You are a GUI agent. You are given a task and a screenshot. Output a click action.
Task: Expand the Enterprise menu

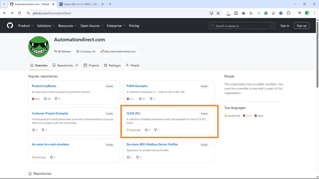[116, 26]
